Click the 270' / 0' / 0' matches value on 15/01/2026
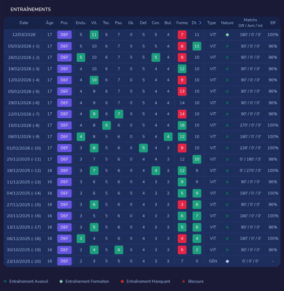The image size is (284, 291). pyautogui.click(x=250, y=125)
